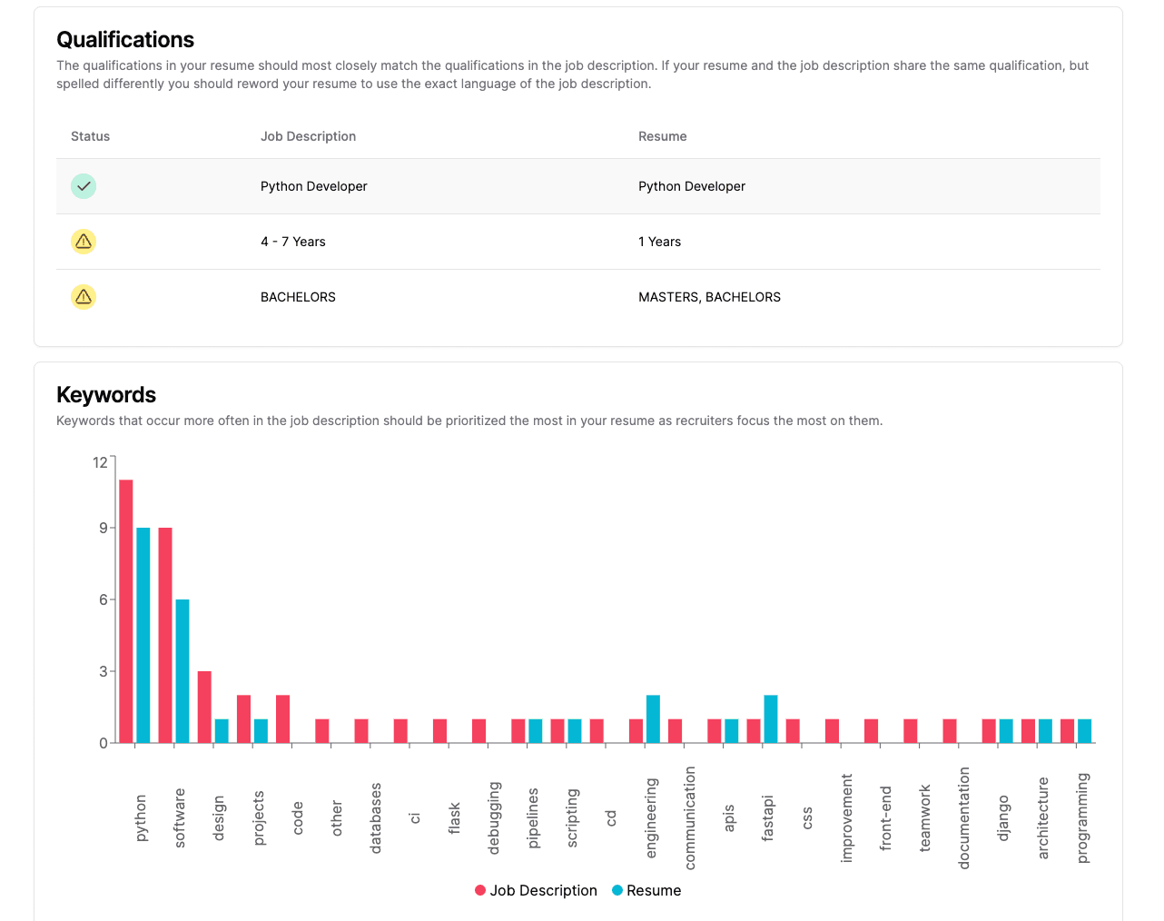The width and height of the screenshot is (1164, 921).
Task: Click the red code keyword bar
Action: 283,718
